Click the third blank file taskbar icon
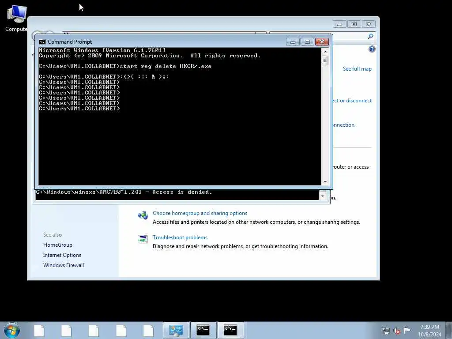452x339 pixels. 94,331
